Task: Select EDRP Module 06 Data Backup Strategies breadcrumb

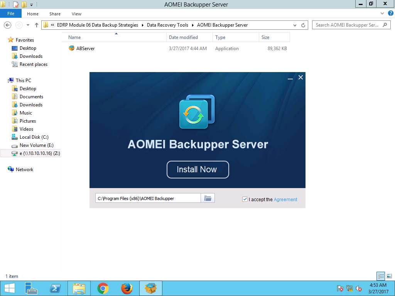Action: pos(98,25)
